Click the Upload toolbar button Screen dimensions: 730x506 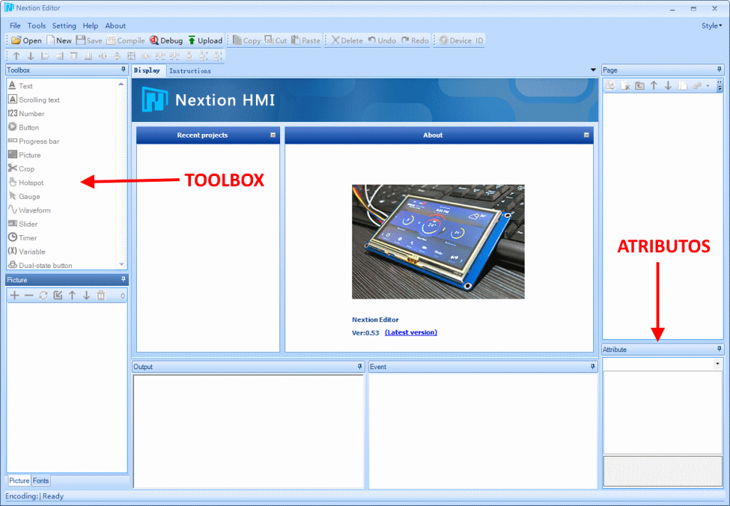(x=205, y=41)
